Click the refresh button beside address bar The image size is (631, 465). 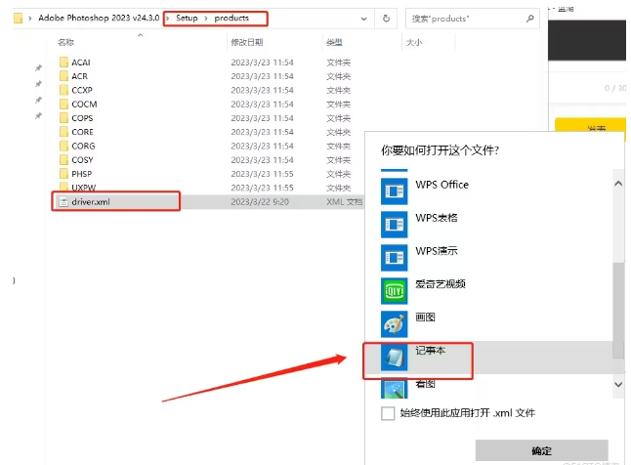(386, 19)
